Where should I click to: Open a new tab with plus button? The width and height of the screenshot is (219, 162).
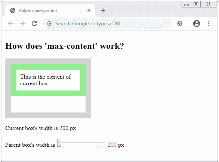click(x=103, y=10)
